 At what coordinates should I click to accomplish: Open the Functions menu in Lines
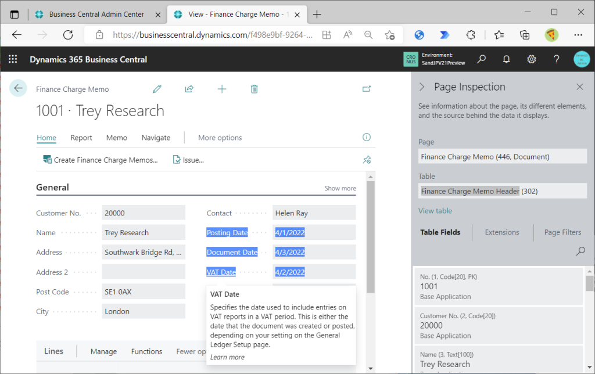click(146, 351)
